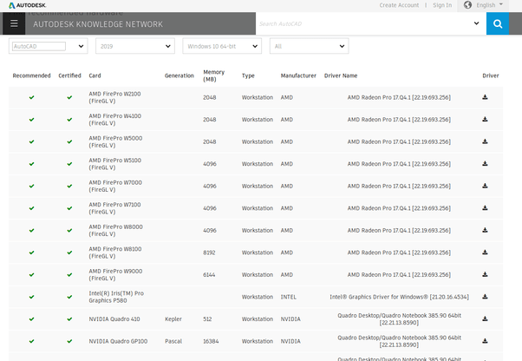Open the English language dropdown
This screenshot has width=522, height=361.
[489, 5]
